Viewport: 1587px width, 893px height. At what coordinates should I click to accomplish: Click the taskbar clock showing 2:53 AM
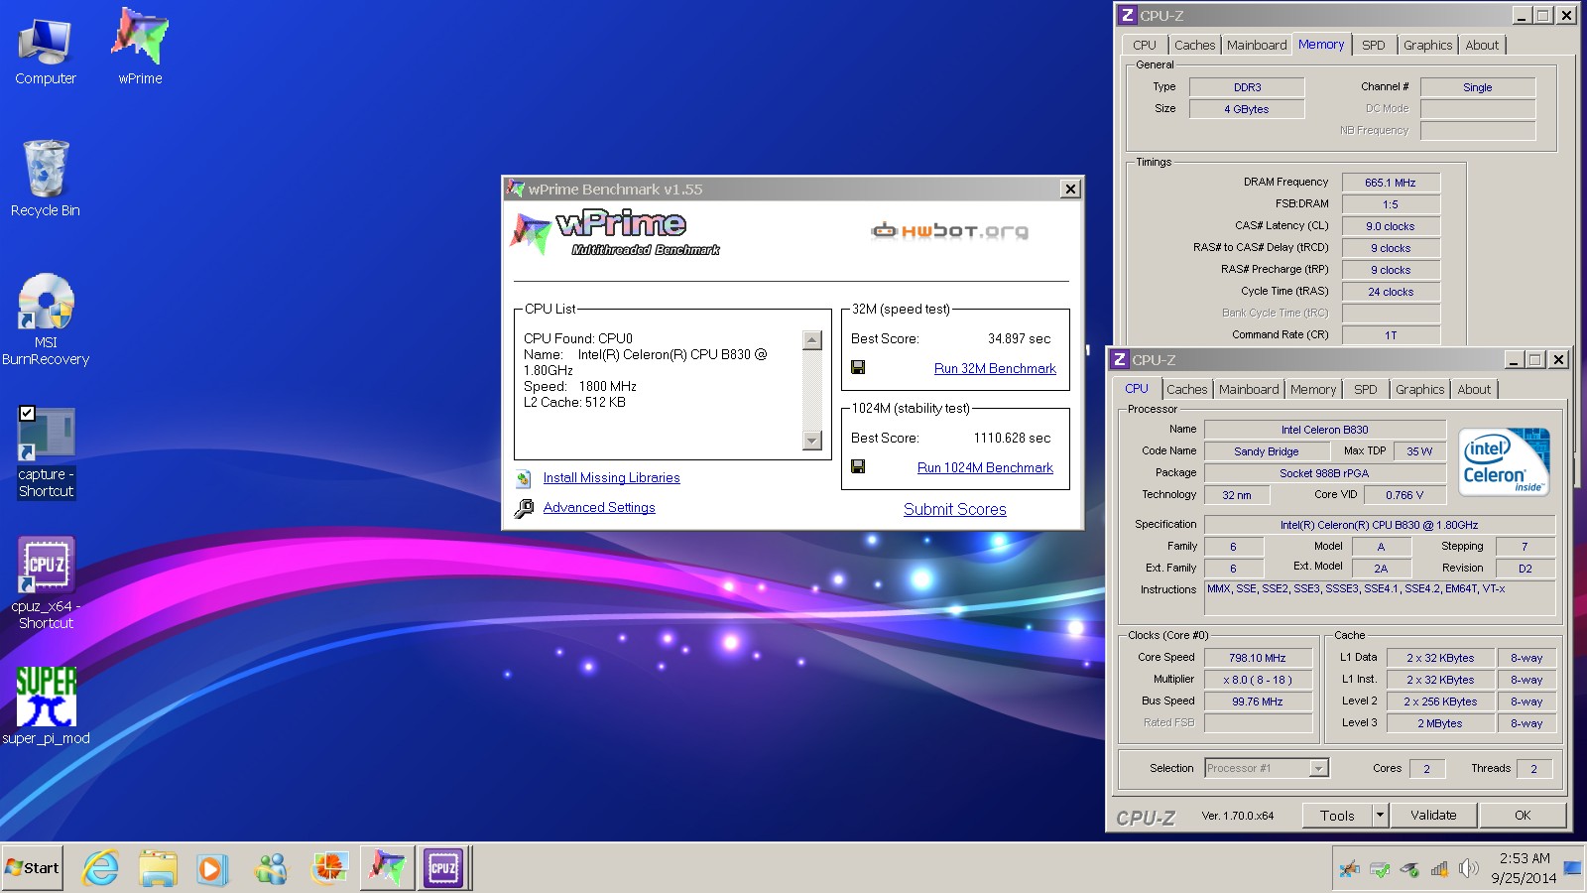click(1524, 868)
